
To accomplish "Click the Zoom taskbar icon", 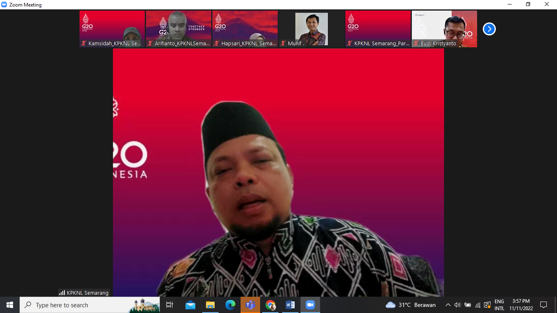I will [310, 305].
